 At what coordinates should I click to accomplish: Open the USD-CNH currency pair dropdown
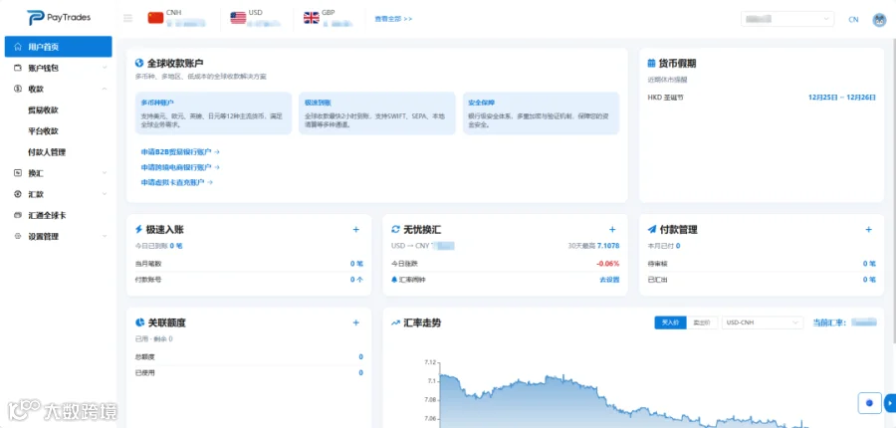(763, 322)
